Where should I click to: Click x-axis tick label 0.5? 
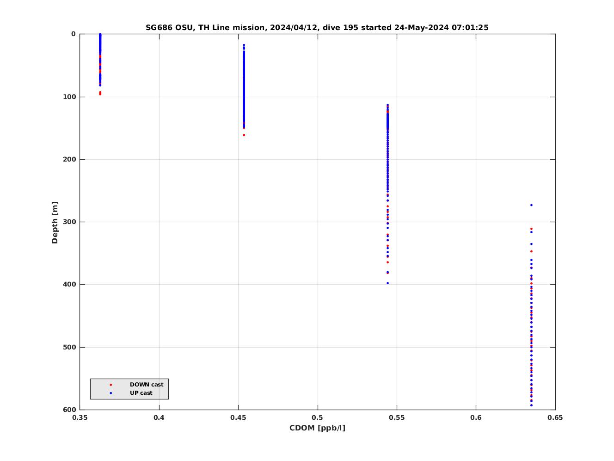click(x=318, y=417)
